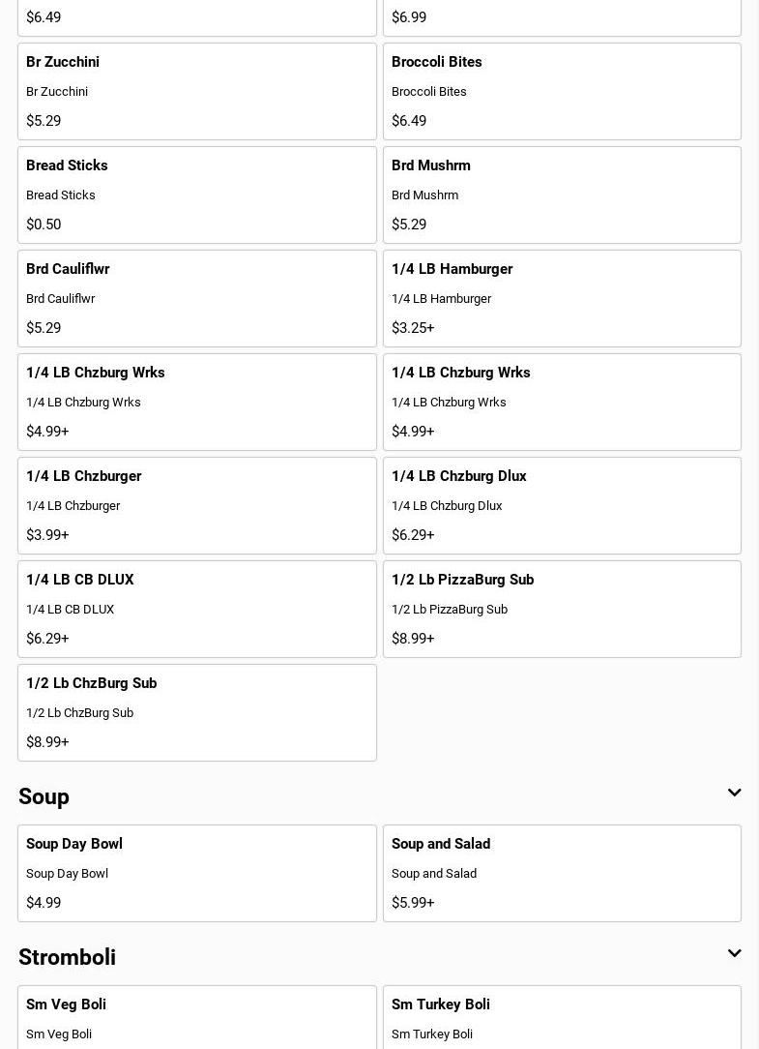Select the $6.99 item card at top
The height and width of the screenshot is (1049, 759).
pos(562,17)
